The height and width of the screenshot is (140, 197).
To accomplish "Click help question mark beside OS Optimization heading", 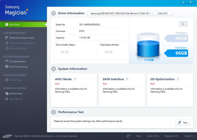I will coord(178,79).
